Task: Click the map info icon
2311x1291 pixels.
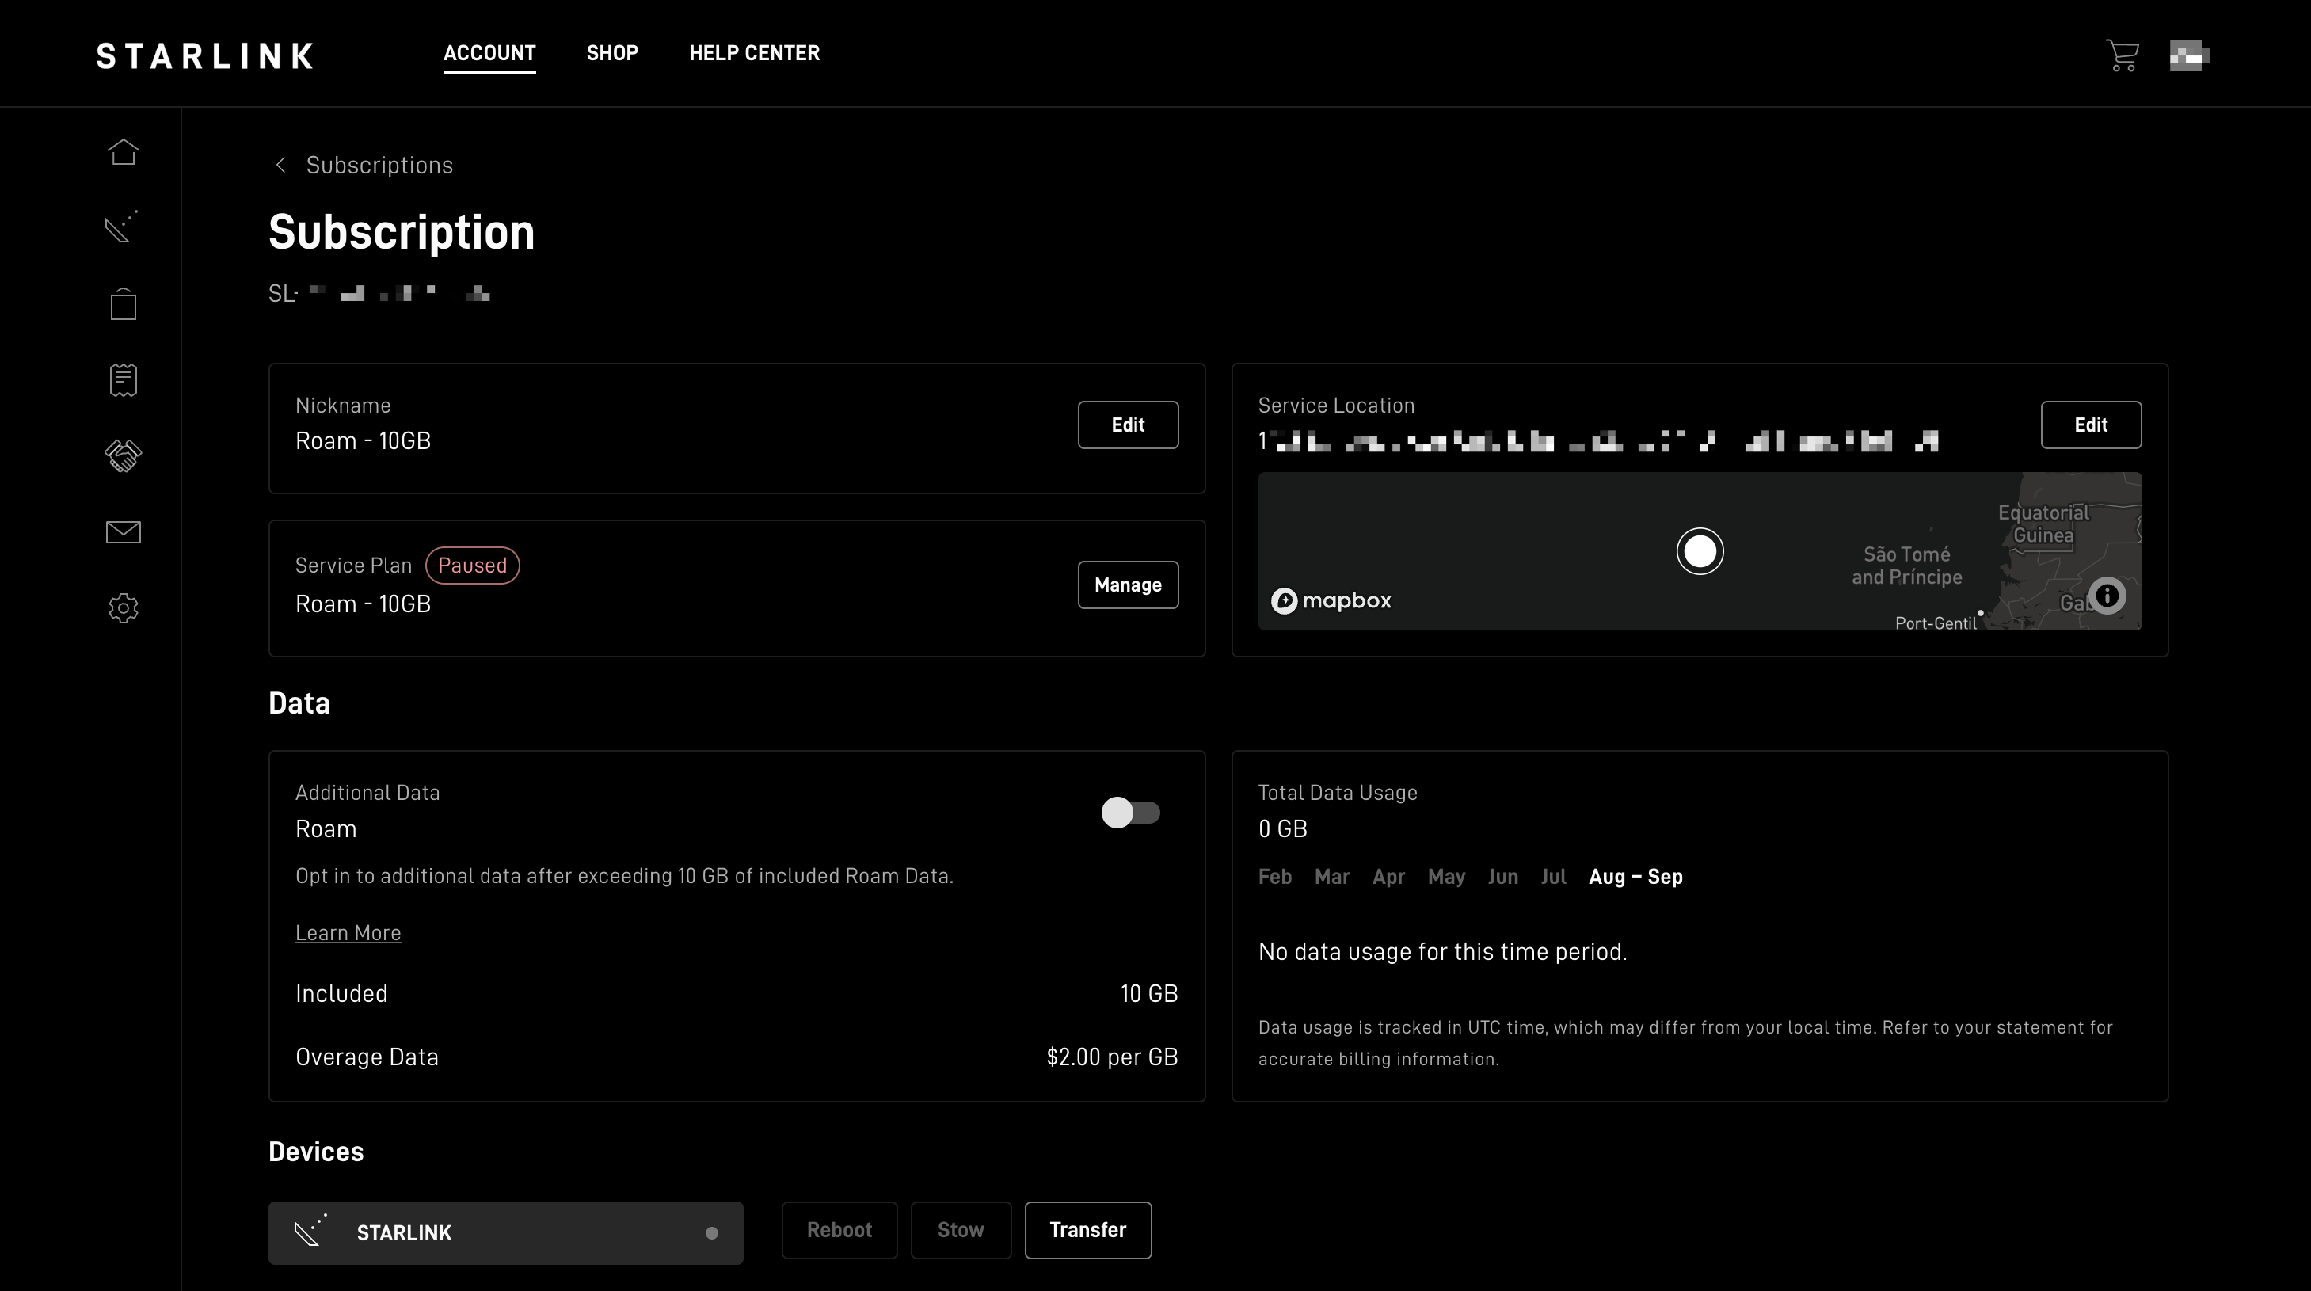Action: pyautogui.click(x=2107, y=596)
